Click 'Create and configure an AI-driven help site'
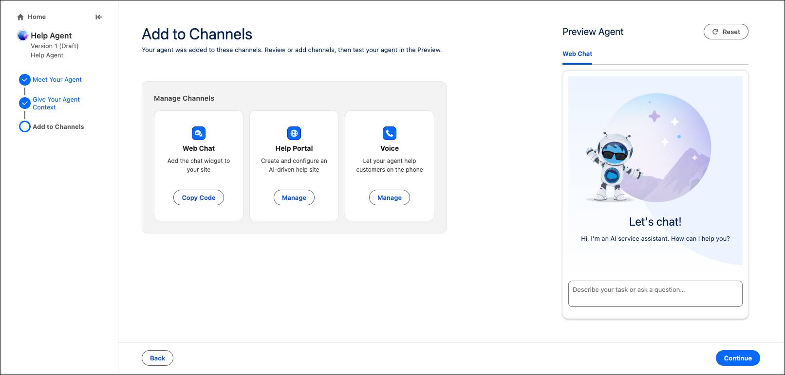785x375 pixels. click(294, 165)
